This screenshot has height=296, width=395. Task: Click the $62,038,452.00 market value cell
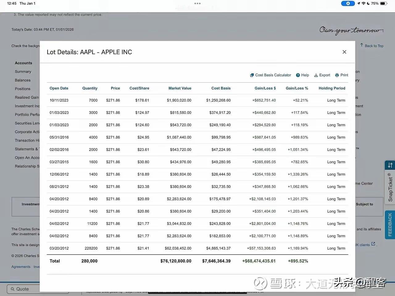[178, 248]
